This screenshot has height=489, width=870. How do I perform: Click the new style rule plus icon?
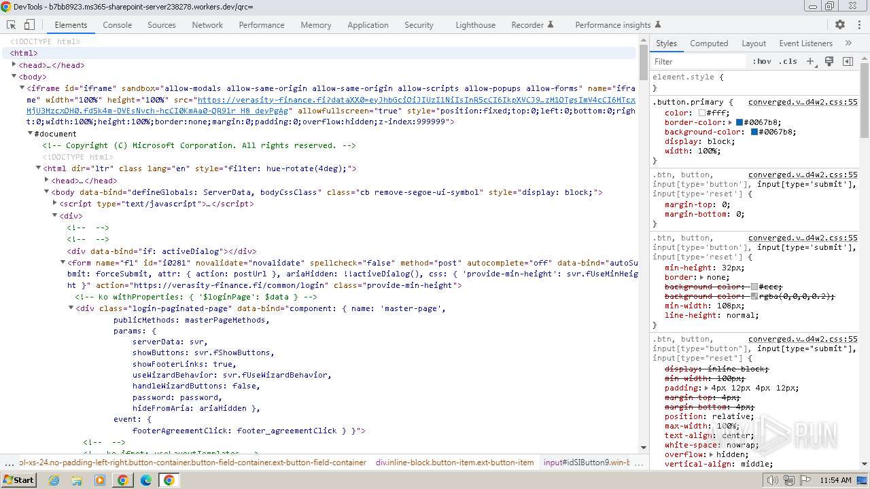pyautogui.click(x=810, y=61)
